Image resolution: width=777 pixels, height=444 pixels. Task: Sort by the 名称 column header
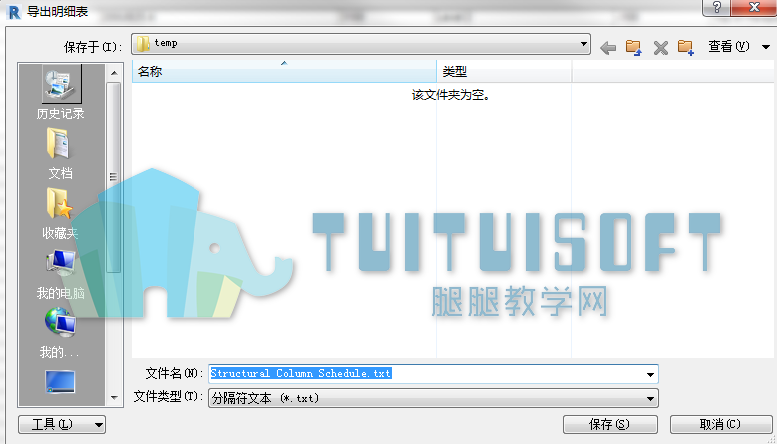pyautogui.click(x=284, y=72)
